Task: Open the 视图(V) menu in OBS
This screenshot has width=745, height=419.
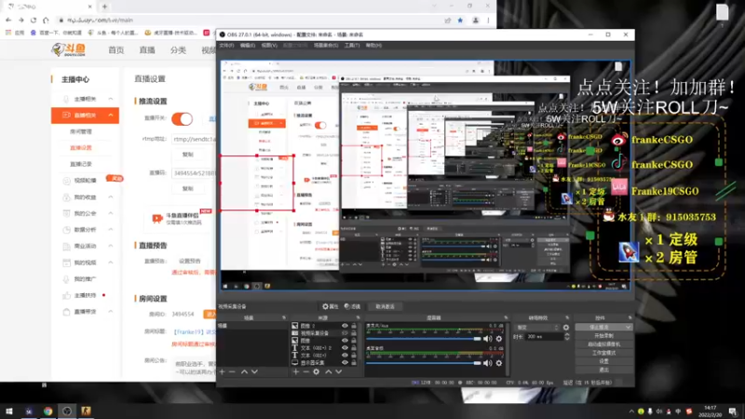Action: [269, 46]
